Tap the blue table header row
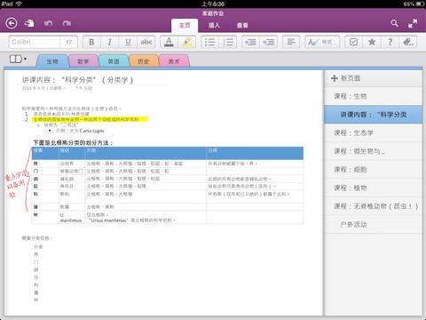The width and height of the screenshot is (426, 320). click(x=168, y=153)
